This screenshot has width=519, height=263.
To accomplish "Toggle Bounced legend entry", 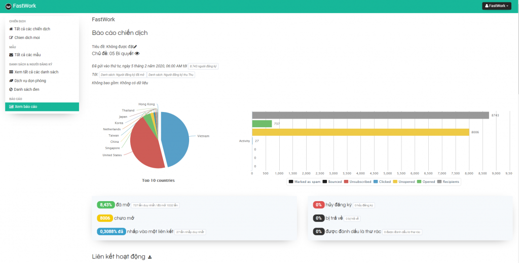I will (x=332, y=181).
